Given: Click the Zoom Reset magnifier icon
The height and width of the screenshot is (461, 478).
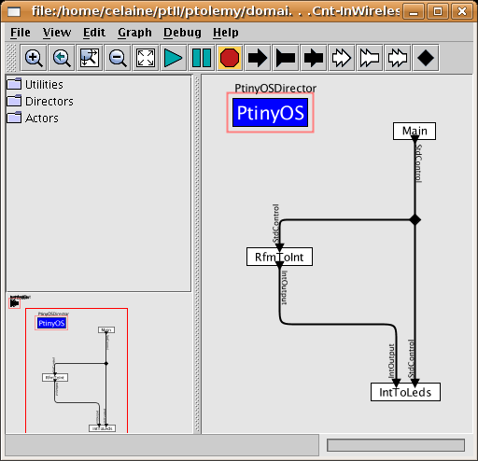Looking at the screenshot, I should pos(62,58).
